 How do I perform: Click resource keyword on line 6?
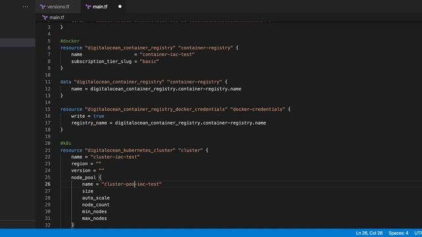(71, 47)
